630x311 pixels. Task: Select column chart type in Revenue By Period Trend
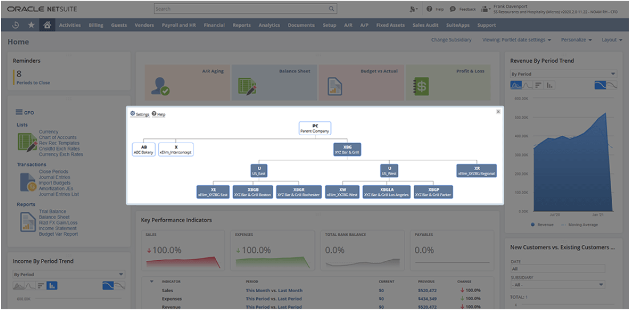point(550,85)
